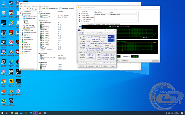Launch Microsoft Edge desktop shortcut

coord(11,63)
